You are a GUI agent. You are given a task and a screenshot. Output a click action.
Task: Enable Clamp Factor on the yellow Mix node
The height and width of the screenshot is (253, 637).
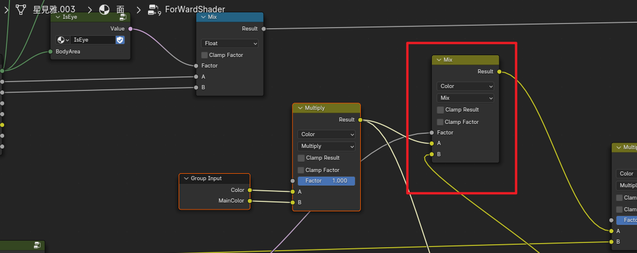click(x=441, y=122)
